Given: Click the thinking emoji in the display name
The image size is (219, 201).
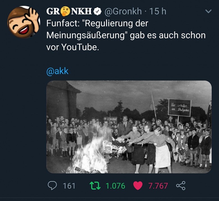Looking at the screenshot, I should (65, 11).
